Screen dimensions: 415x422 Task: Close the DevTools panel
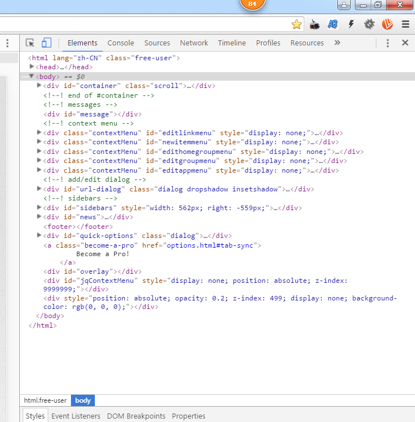(405, 43)
